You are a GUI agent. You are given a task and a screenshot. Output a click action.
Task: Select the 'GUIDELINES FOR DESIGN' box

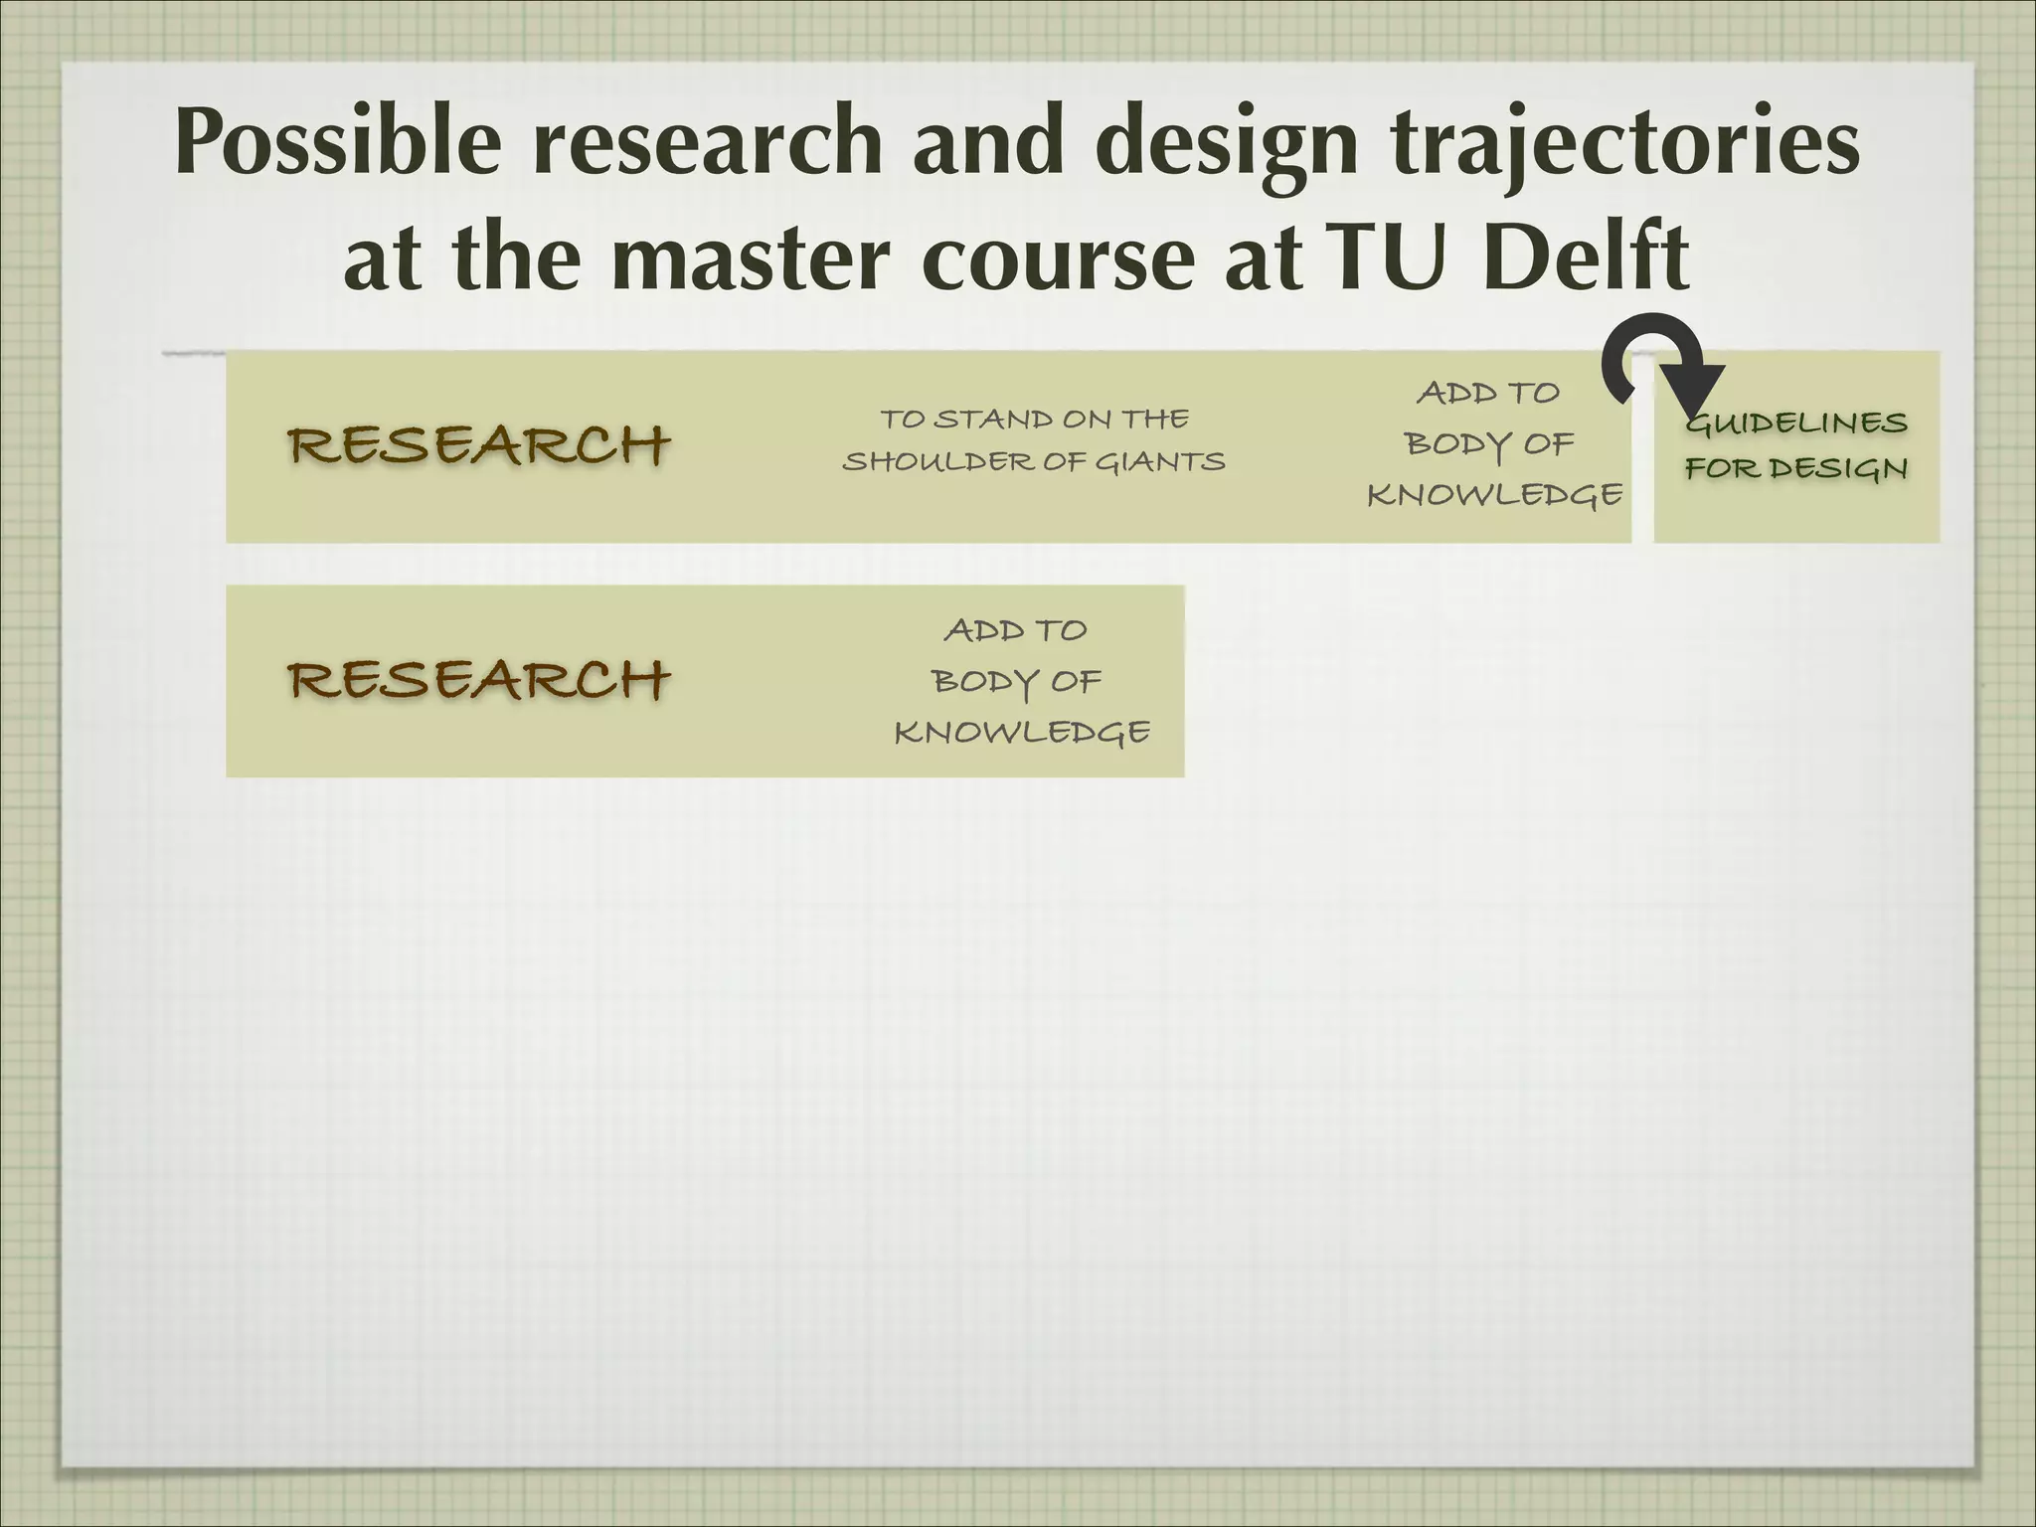coord(1796,446)
